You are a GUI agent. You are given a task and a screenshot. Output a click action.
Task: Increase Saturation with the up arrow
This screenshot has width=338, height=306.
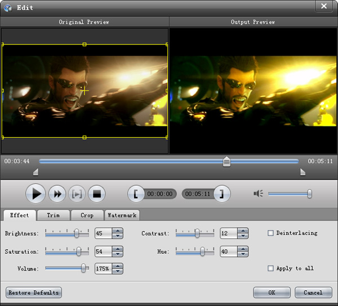tap(118, 249)
